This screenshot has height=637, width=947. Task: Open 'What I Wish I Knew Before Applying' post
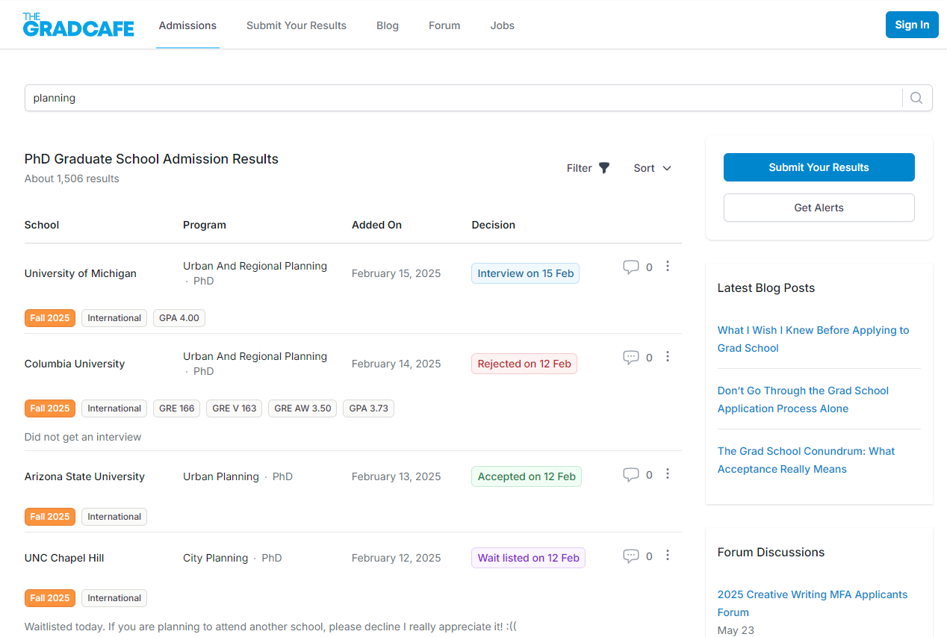point(813,339)
